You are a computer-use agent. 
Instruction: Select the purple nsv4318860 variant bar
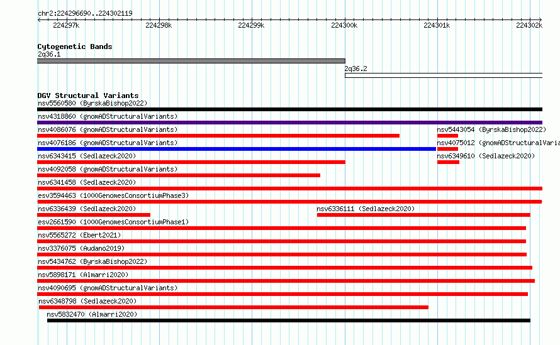289,123
